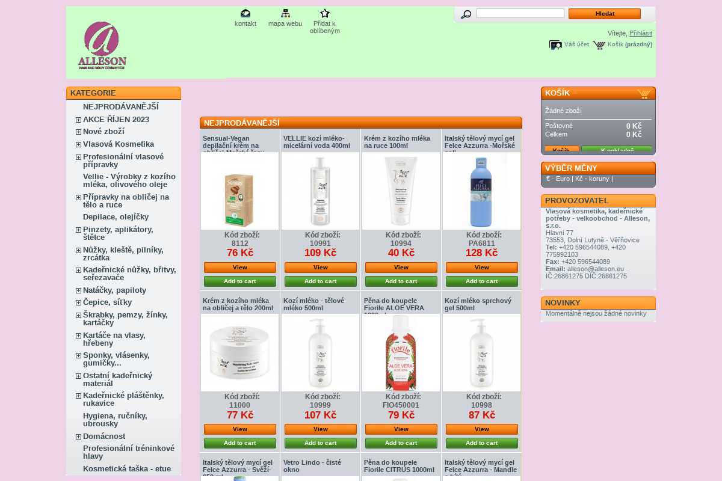Add product code 8112 to cart
The image size is (722, 481).
coord(240,281)
